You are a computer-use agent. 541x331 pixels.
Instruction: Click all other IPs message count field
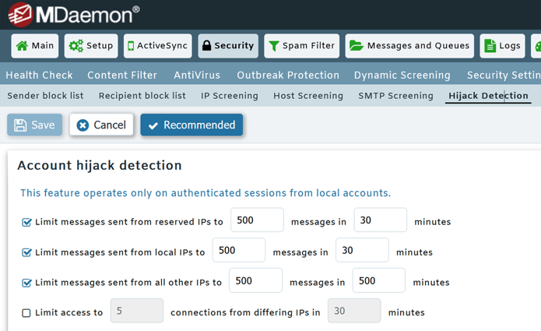255,280
